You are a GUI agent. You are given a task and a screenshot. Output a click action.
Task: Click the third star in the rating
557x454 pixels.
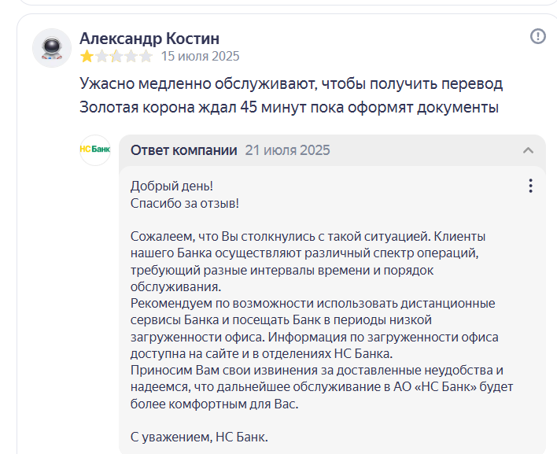pyautogui.click(x=116, y=56)
